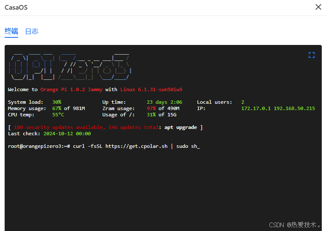This screenshot has height=231, width=326.
Task: Open the 日志 tab
Action: pyautogui.click(x=32, y=31)
